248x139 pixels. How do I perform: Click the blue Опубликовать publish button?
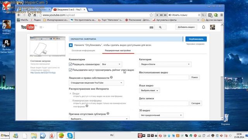[x=196, y=39]
